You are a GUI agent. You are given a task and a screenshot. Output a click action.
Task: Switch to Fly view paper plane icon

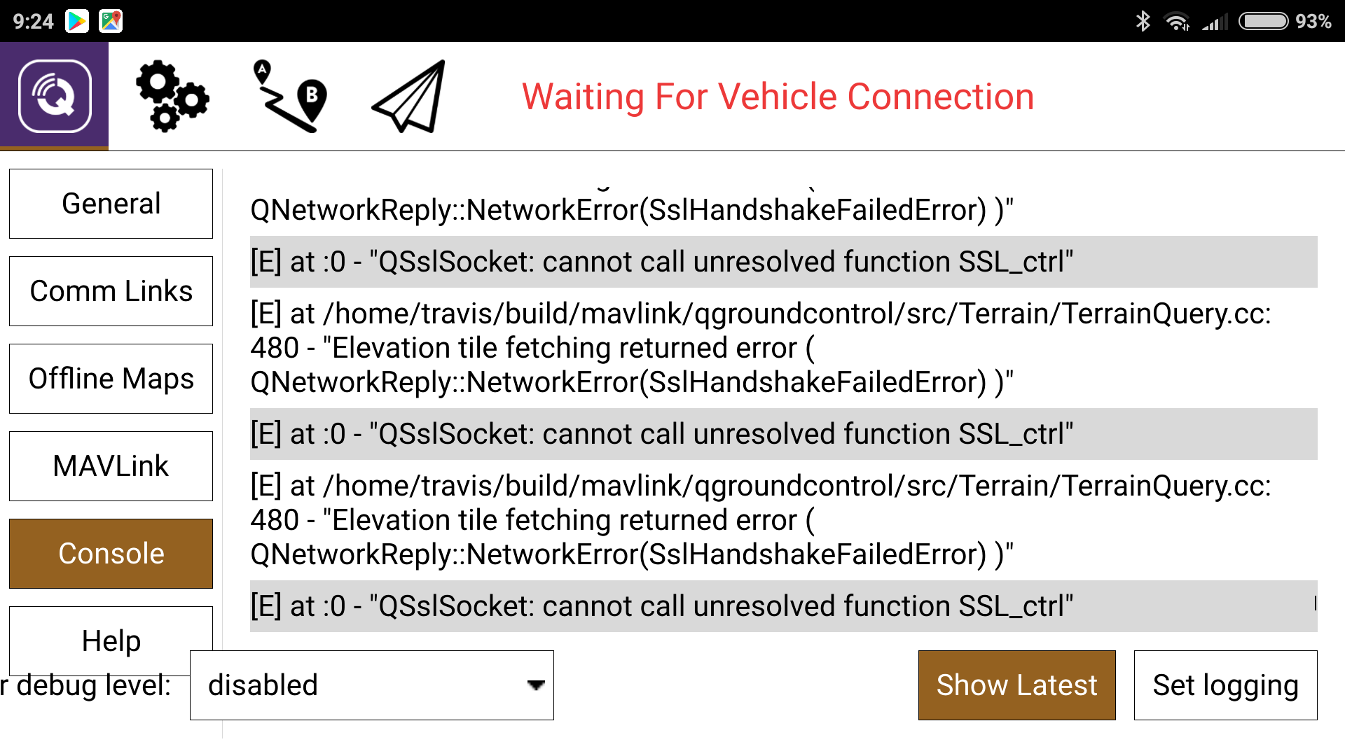[x=406, y=96]
